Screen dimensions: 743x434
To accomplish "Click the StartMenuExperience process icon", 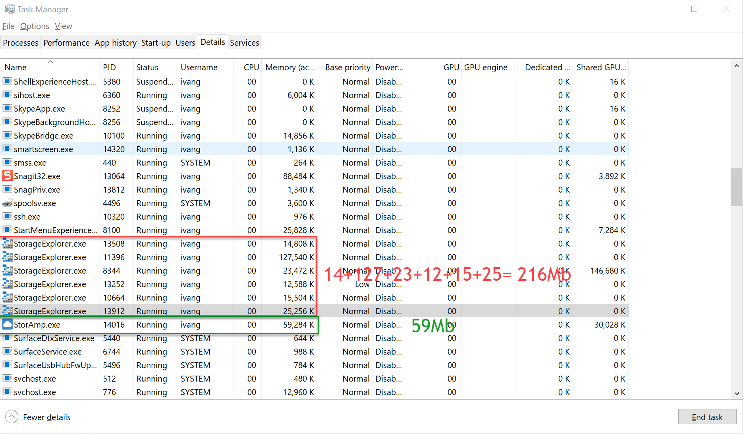I will click(7, 230).
